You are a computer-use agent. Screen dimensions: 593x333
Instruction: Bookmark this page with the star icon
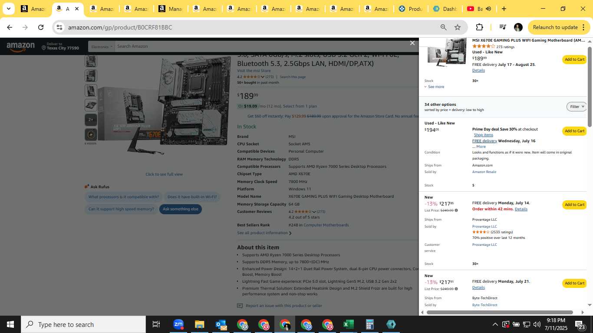tap(458, 27)
